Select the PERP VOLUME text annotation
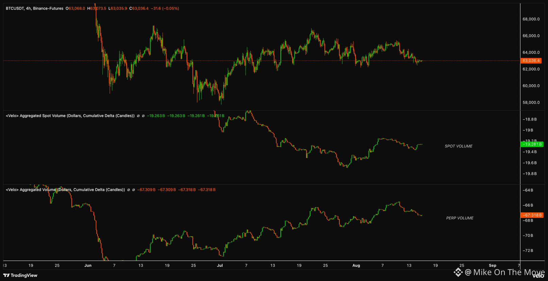 460,218
